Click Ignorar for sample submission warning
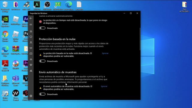192x108 pixels. [104, 86]
